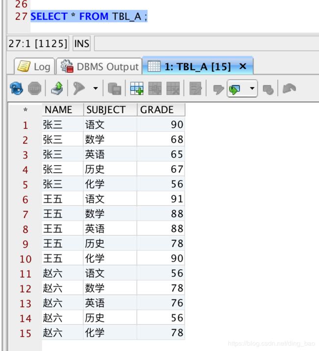This screenshot has width=319, height=351.
Task: Select row number 10 header
Action: coord(25,259)
